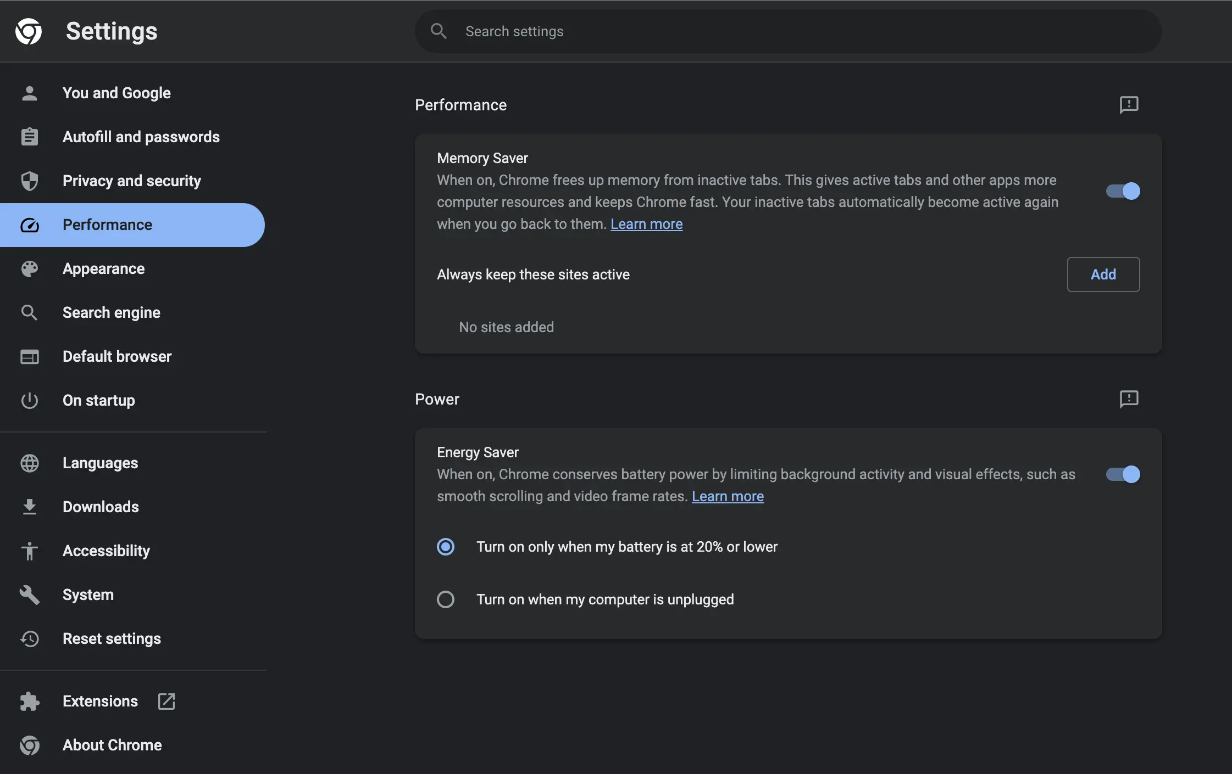Viewport: 1232px width, 774px height.
Task: Click Add for always active sites
Action: tap(1103, 274)
